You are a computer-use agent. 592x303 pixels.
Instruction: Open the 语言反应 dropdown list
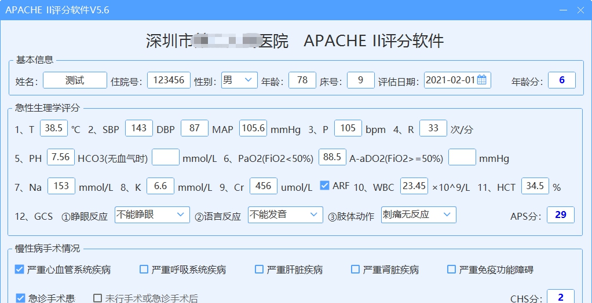click(x=286, y=215)
